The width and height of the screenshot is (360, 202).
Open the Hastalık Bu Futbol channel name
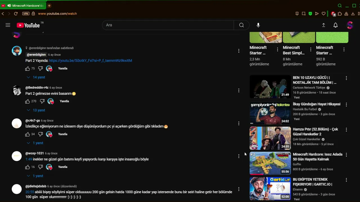(x=305, y=109)
